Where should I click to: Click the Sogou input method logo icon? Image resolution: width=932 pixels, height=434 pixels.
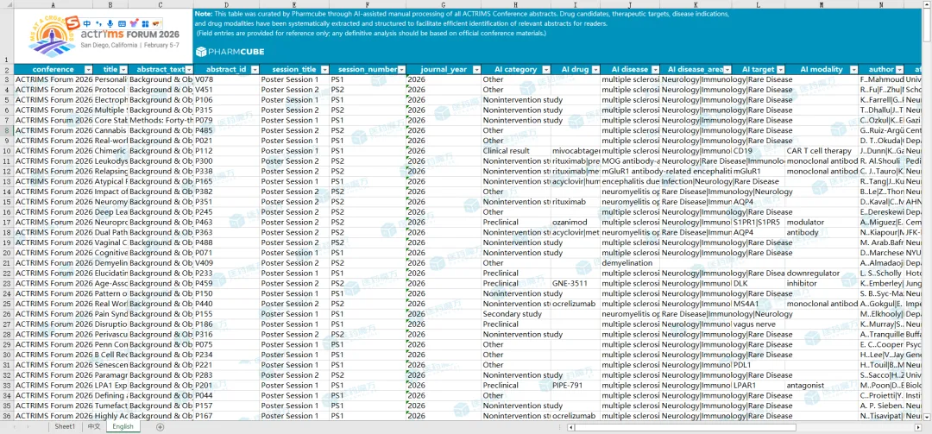click(x=72, y=23)
